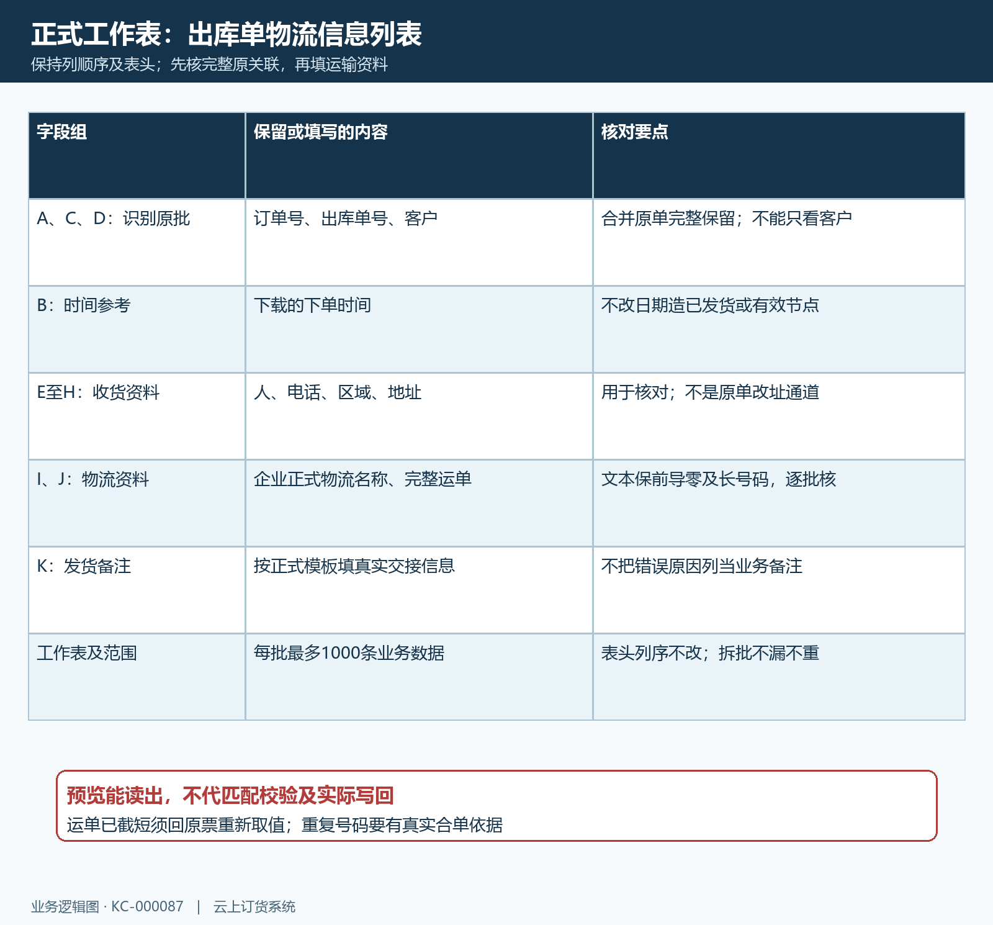This screenshot has height=925, width=993.
Task: Select the cell 用于核对；不是原单改址通道
Action: [x=779, y=417]
